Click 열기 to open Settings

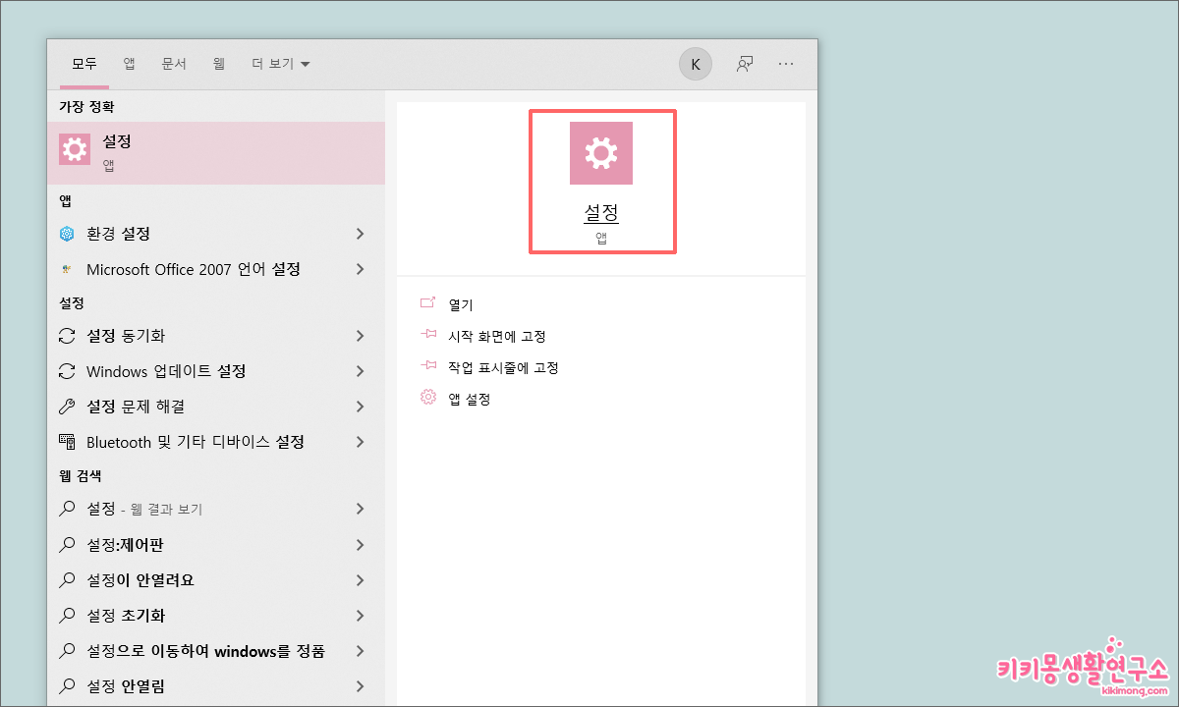coord(461,303)
